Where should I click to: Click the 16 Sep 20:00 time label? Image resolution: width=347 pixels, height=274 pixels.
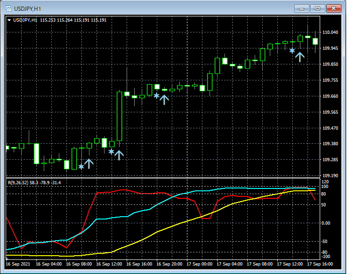pos(169,264)
